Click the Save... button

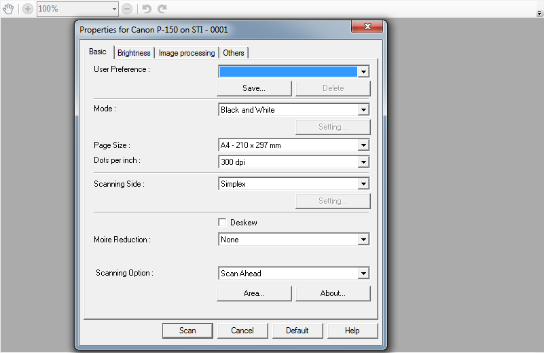(254, 88)
